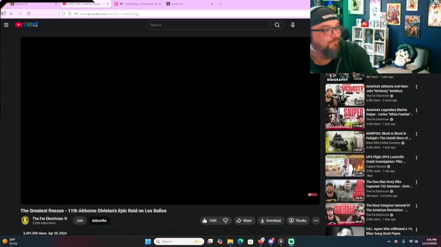441x247 pixels.
Task: Open Discord from the taskbar
Action: pos(271,242)
